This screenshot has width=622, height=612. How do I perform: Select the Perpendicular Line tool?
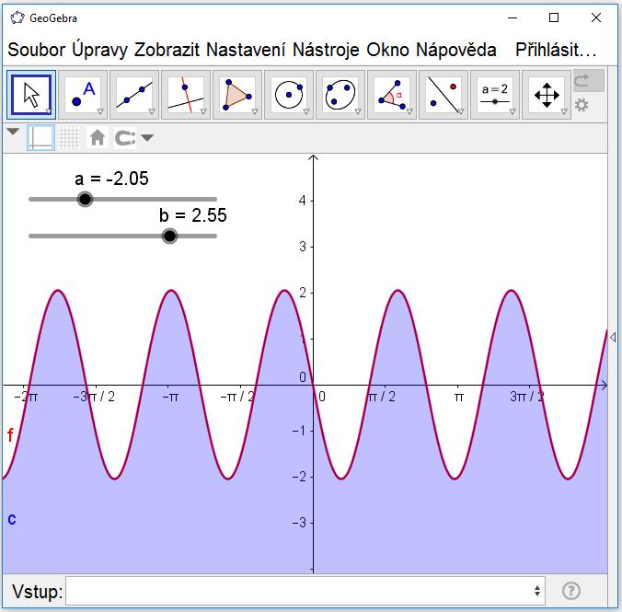(186, 95)
